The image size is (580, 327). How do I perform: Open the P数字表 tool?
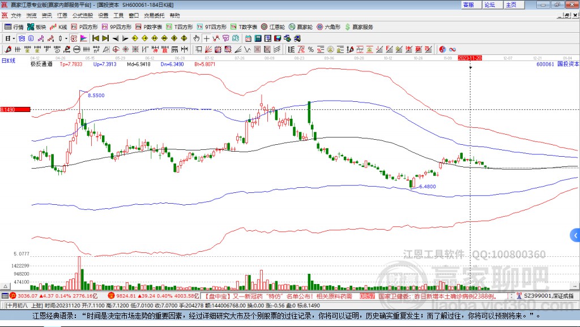click(x=149, y=27)
